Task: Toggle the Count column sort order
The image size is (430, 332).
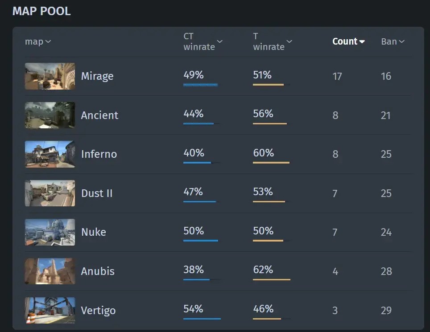Action: pos(348,41)
